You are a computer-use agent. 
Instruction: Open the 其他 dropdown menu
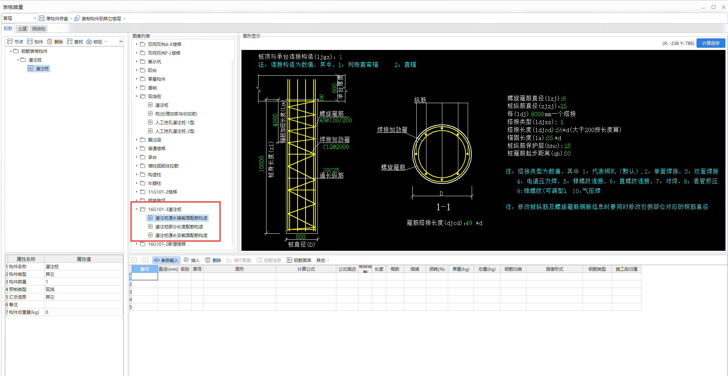[323, 260]
